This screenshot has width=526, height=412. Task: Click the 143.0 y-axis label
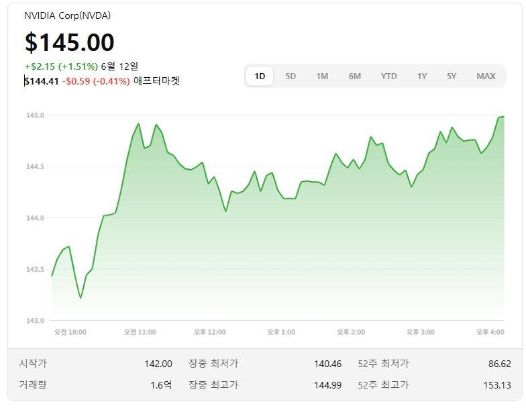point(35,321)
